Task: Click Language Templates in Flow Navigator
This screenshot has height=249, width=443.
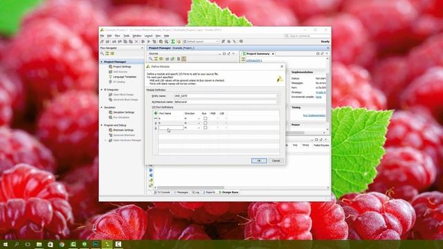Action: point(125,77)
